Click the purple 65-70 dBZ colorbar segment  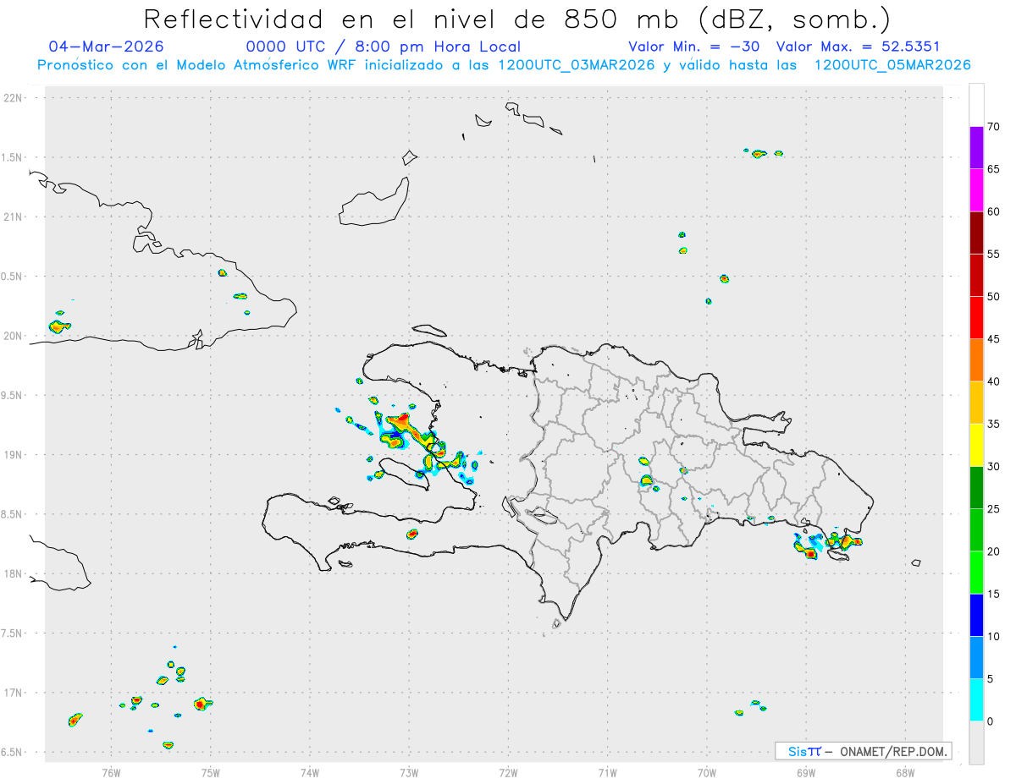(x=976, y=148)
